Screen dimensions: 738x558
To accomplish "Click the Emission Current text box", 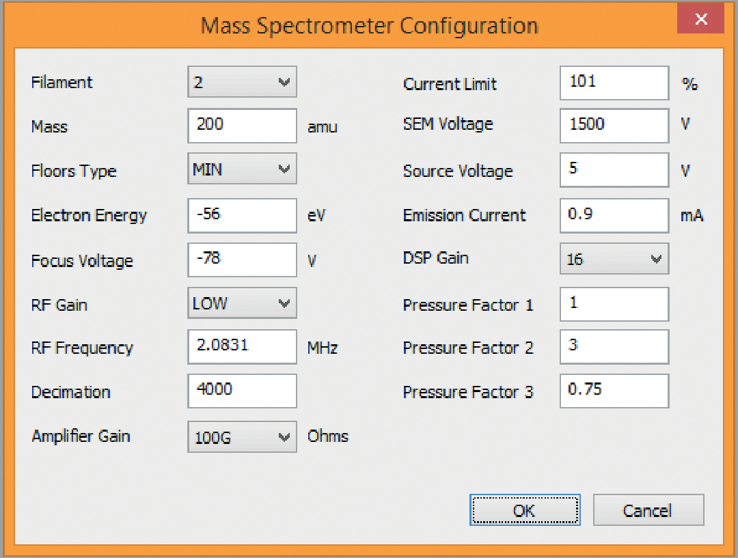I will click(x=614, y=215).
